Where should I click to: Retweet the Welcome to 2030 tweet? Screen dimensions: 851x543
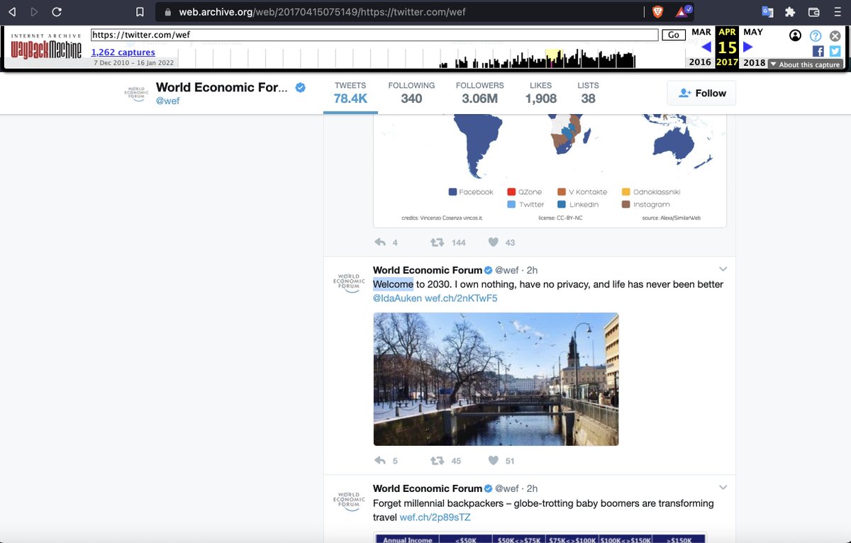(438, 461)
